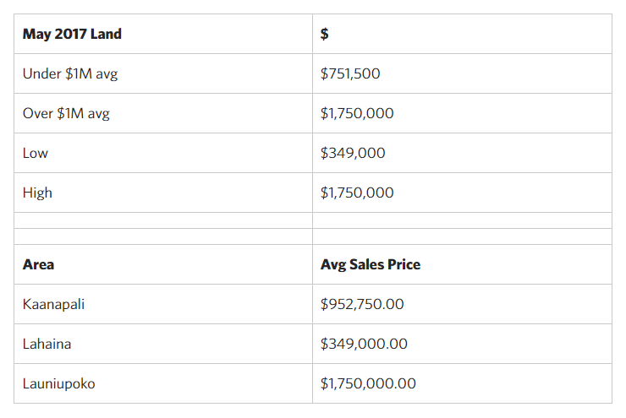The image size is (626, 418).
Task: Click the "Low" row label
Action: pyautogui.click(x=36, y=153)
